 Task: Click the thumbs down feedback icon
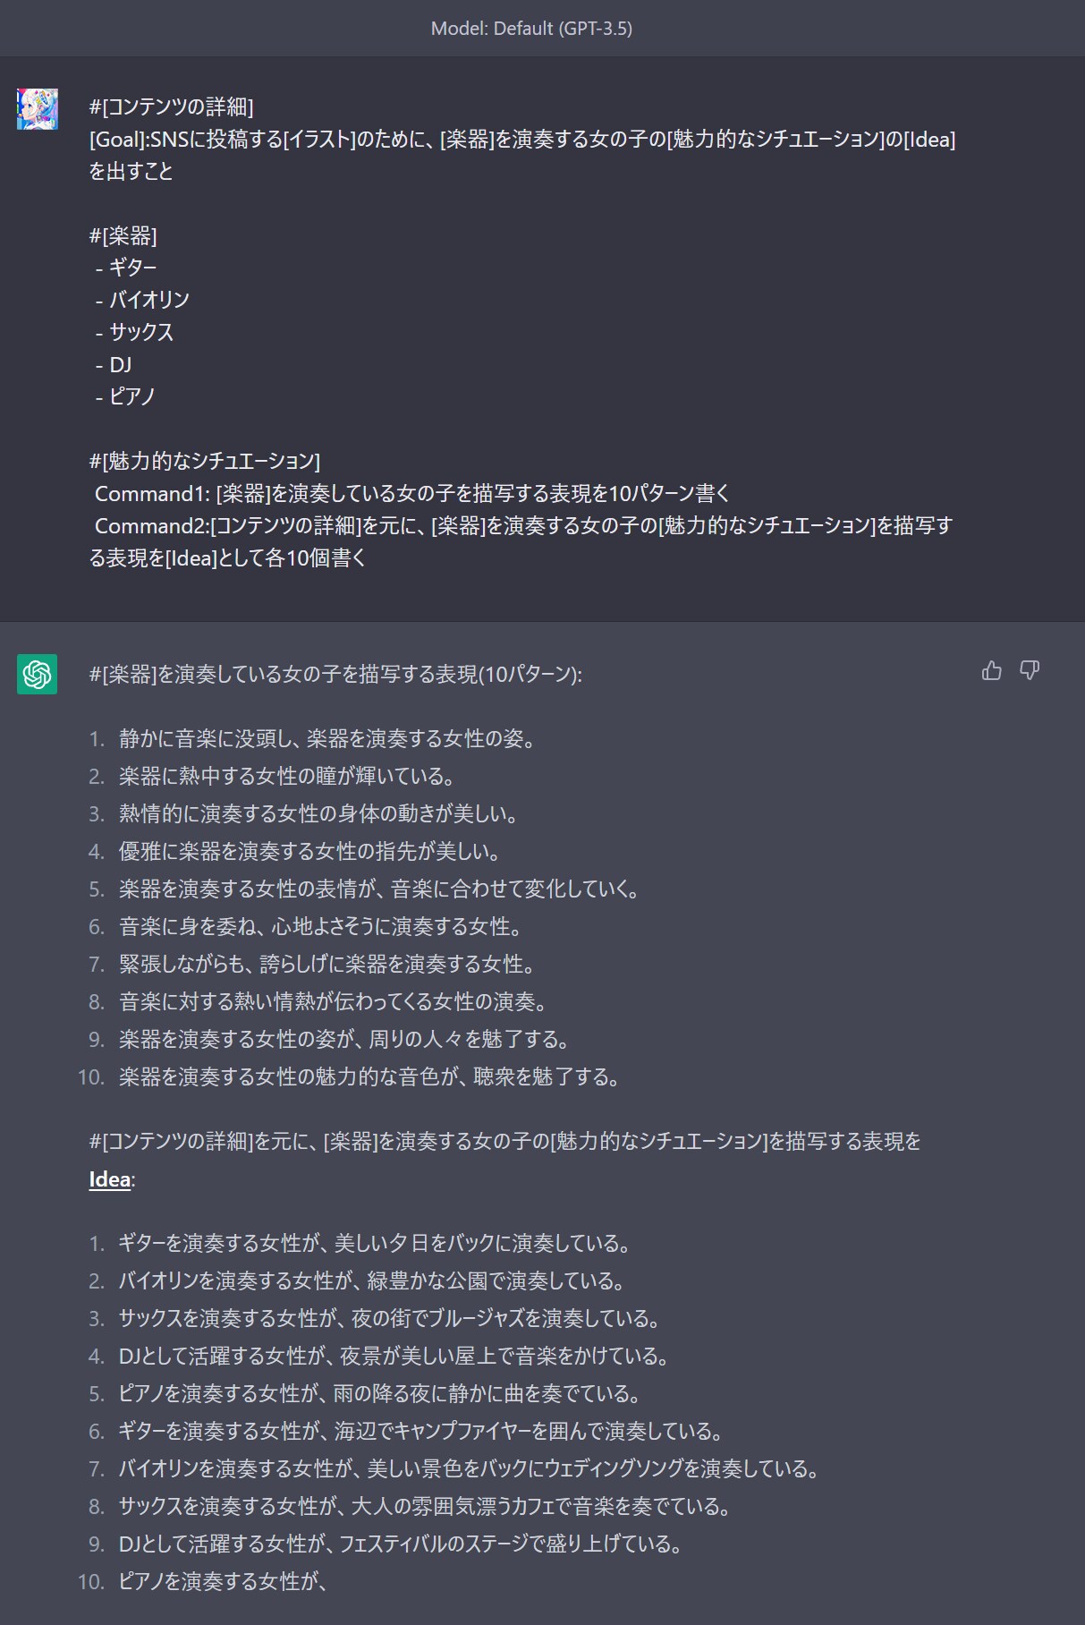tap(1030, 670)
